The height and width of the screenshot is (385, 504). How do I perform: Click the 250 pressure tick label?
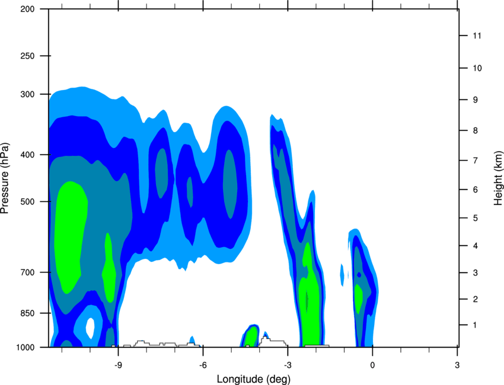pos(27,56)
